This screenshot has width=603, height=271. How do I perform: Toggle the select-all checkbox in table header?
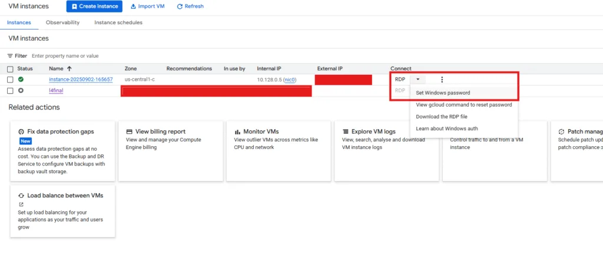[x=11, y=69]
